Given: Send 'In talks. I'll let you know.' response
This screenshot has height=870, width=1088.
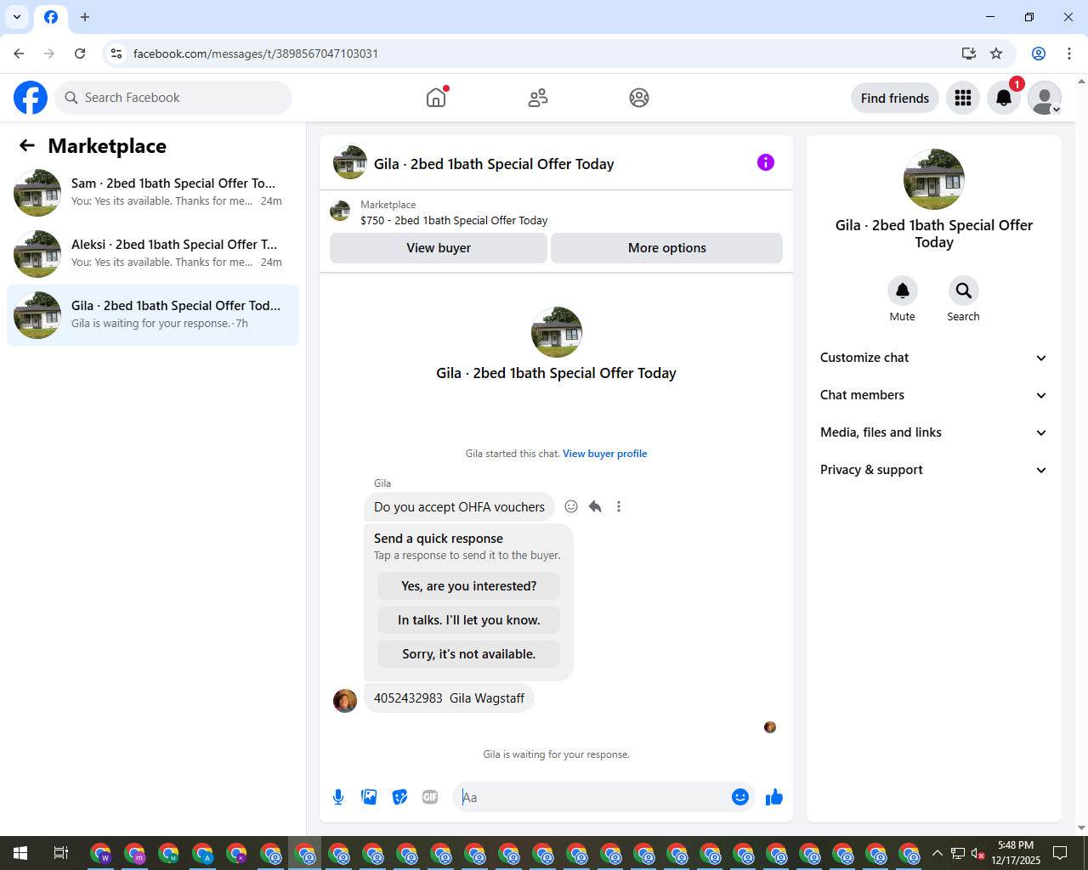Looking at the screenshot, I should pyautogui.click(x=468, y=620).
